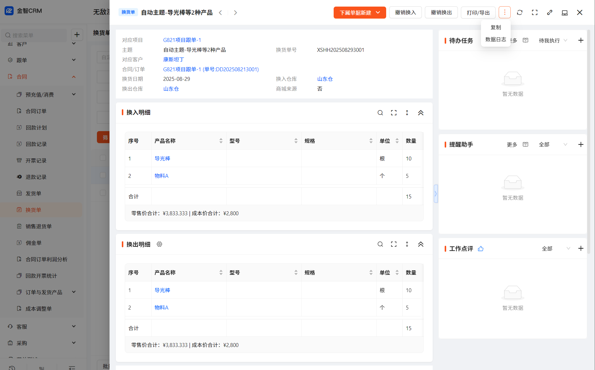
Task: Open the three-dot more actions button
Action: click(x=505, y=13)
